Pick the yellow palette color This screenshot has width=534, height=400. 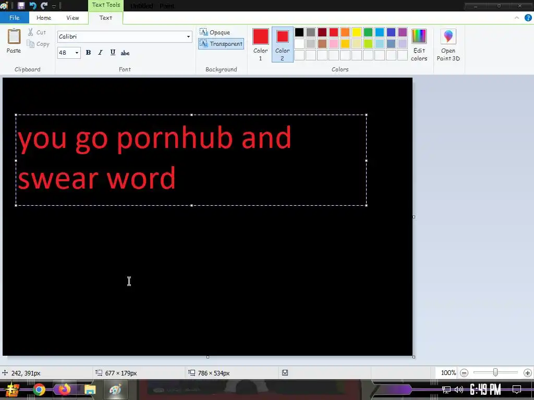click(x=357, y=32)
